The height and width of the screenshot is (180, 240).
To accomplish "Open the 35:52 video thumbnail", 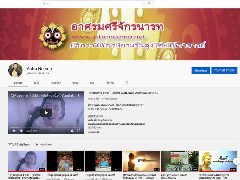I will click(x=65, y=161).
